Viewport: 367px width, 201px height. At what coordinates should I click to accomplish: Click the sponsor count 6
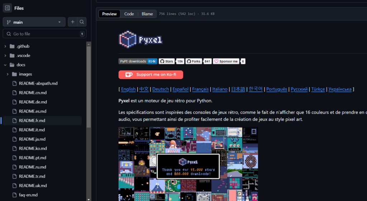coord(243,61)
